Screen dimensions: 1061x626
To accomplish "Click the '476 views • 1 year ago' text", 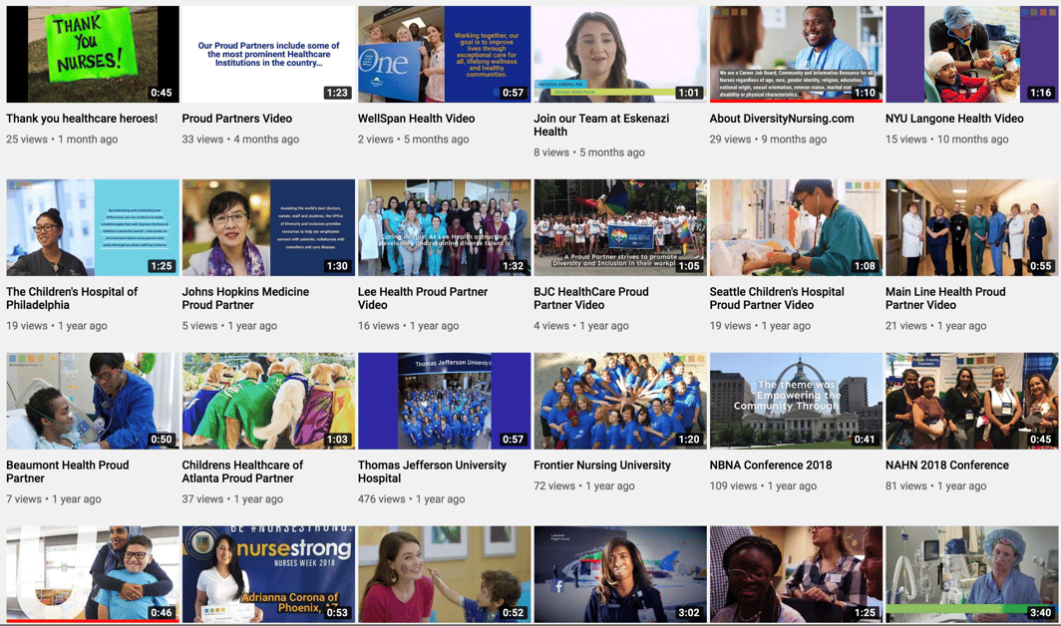I will [412, 498].
